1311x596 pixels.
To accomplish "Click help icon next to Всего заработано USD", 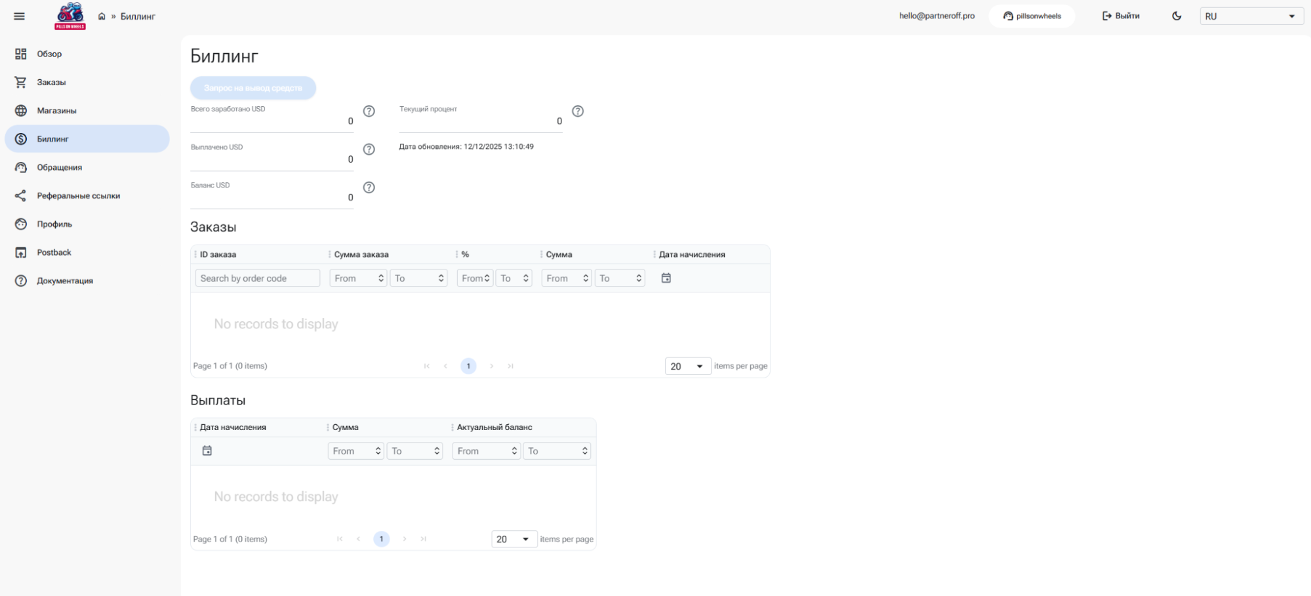I will click(x=369, y=111).
